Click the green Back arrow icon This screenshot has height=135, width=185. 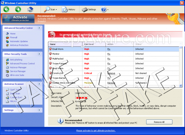(6, 9)
